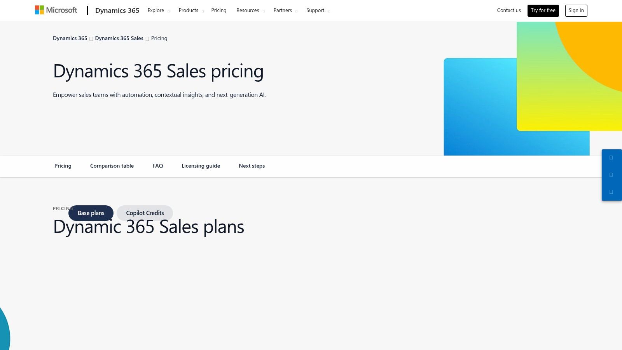Jump to the Next steps section

tap(252, 166)
